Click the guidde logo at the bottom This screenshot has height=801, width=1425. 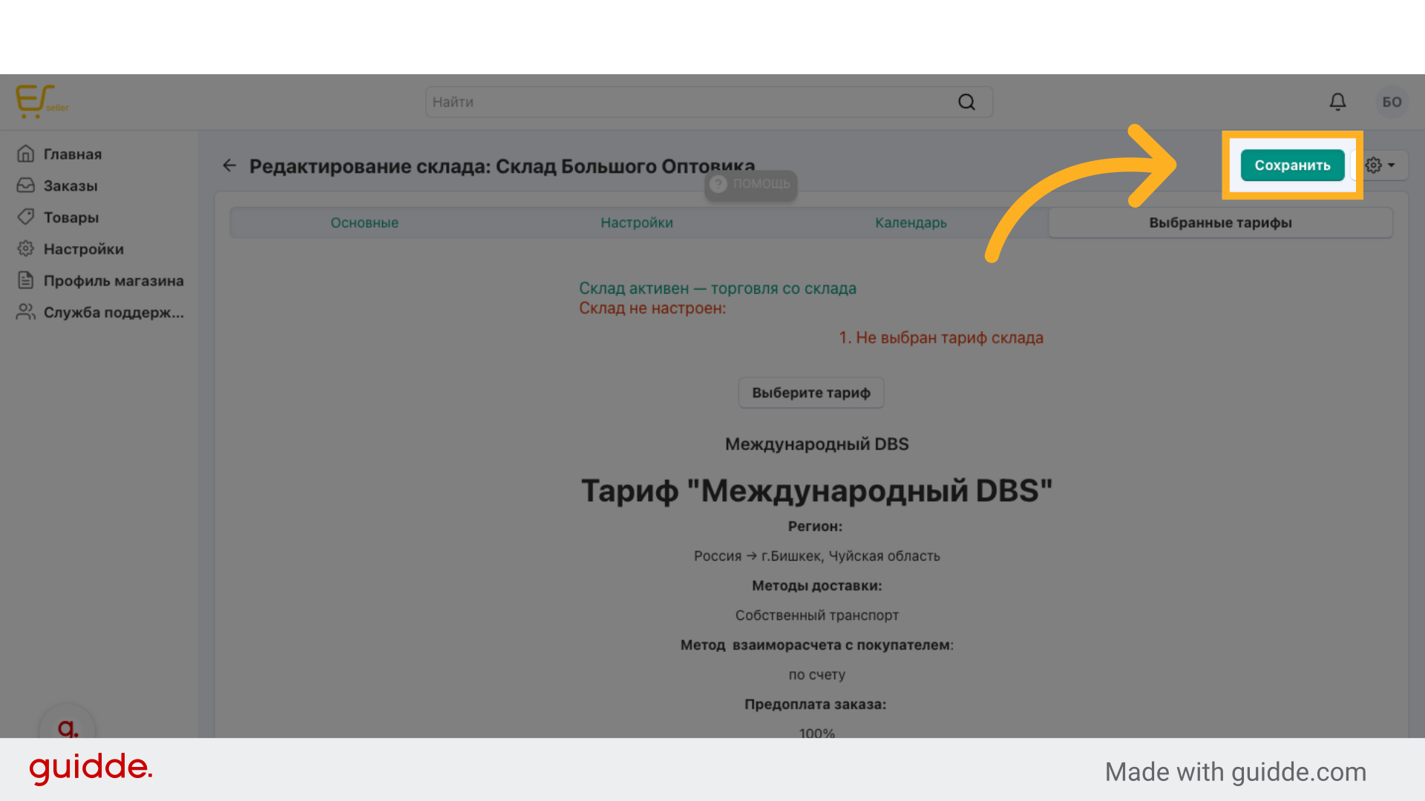pos(91,769)
